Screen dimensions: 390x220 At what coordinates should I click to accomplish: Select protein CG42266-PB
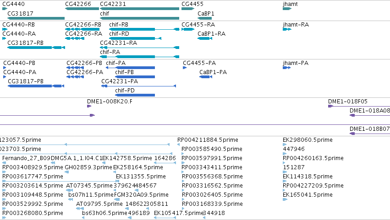tap(84, 63)
